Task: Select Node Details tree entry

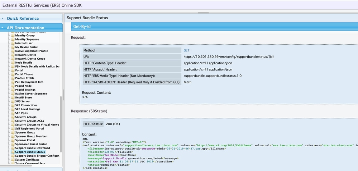Action: 24,63
